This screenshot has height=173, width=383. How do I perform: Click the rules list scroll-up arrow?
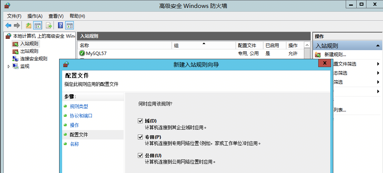coord(307,45)
